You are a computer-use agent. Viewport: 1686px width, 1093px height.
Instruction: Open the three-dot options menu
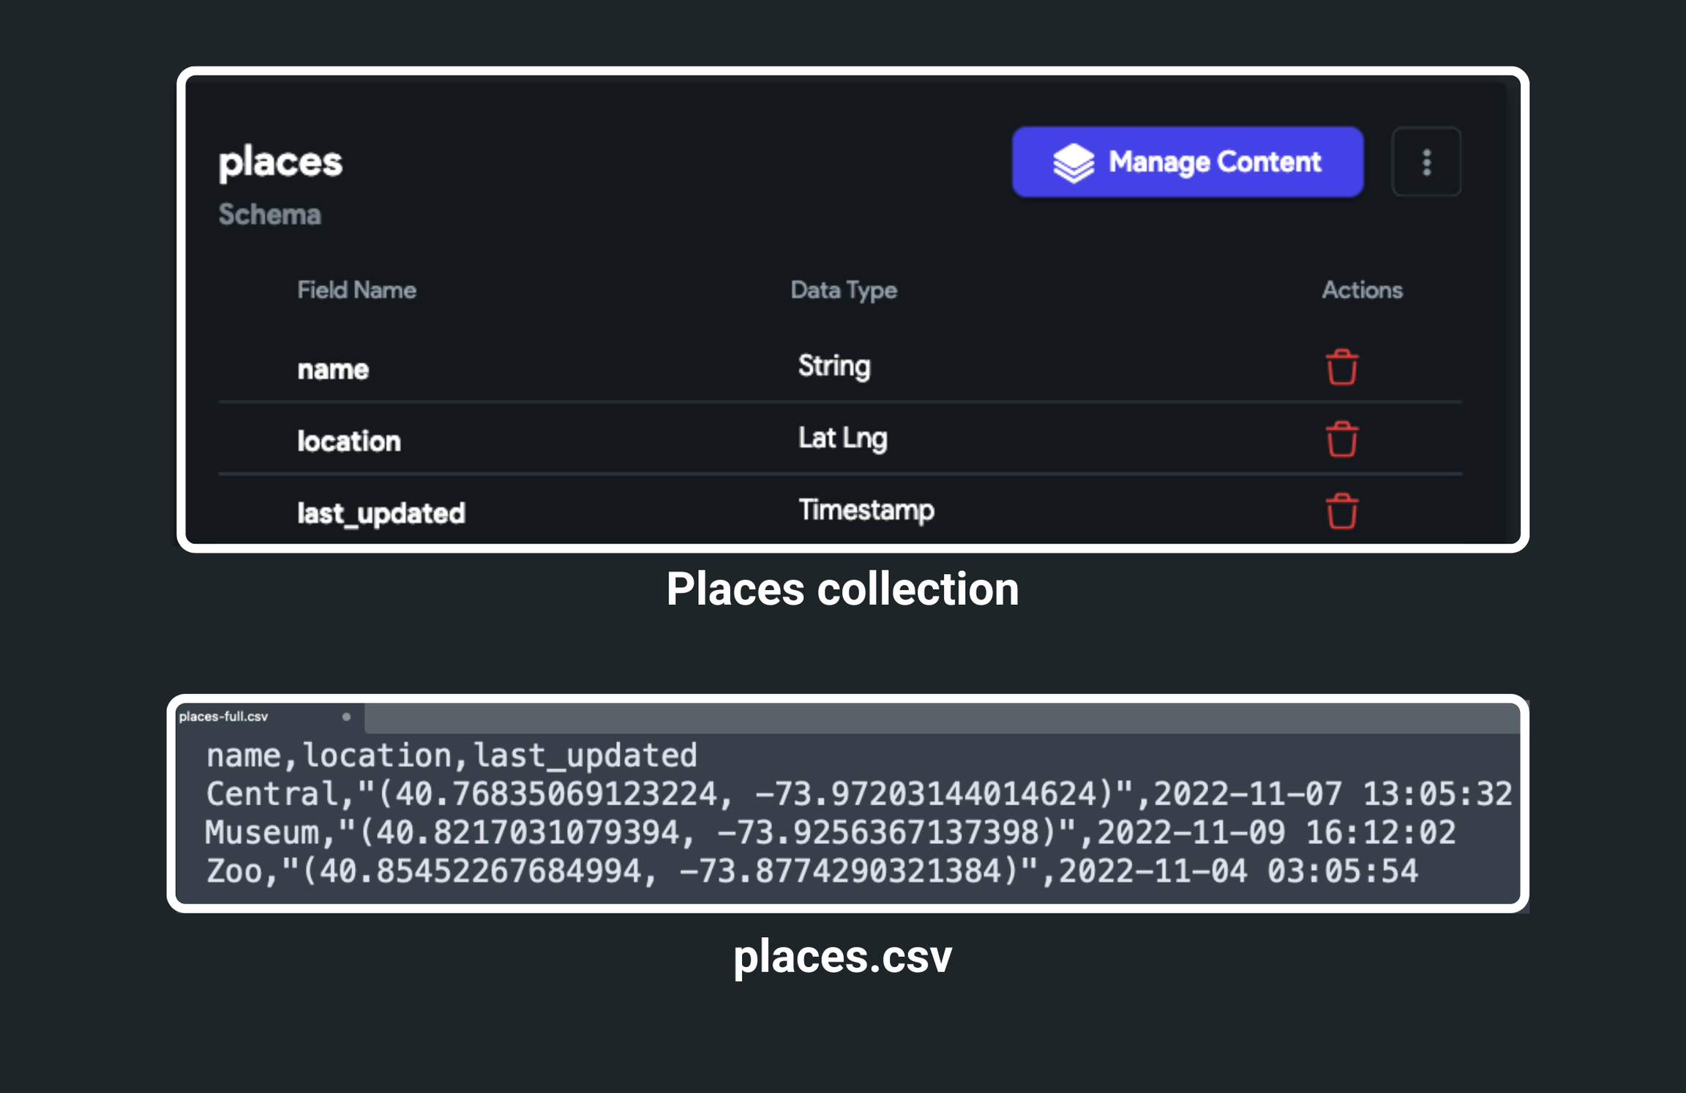point(1426,162)
